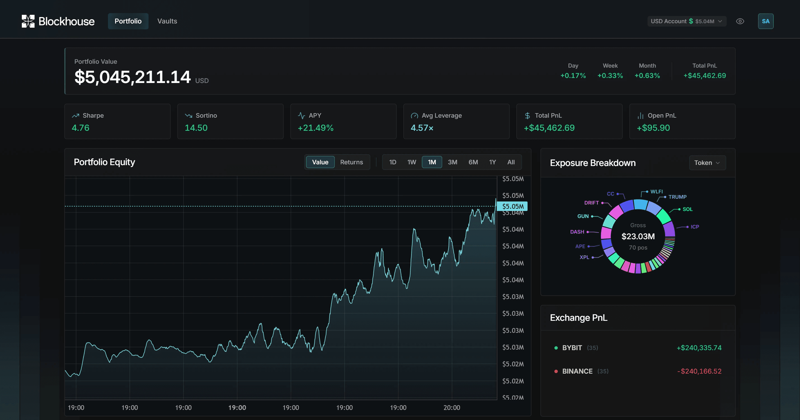Switch chart to Returns mode
Viewport: 800px width, 420px height.
pyautogui.click(x=351, y=162)
